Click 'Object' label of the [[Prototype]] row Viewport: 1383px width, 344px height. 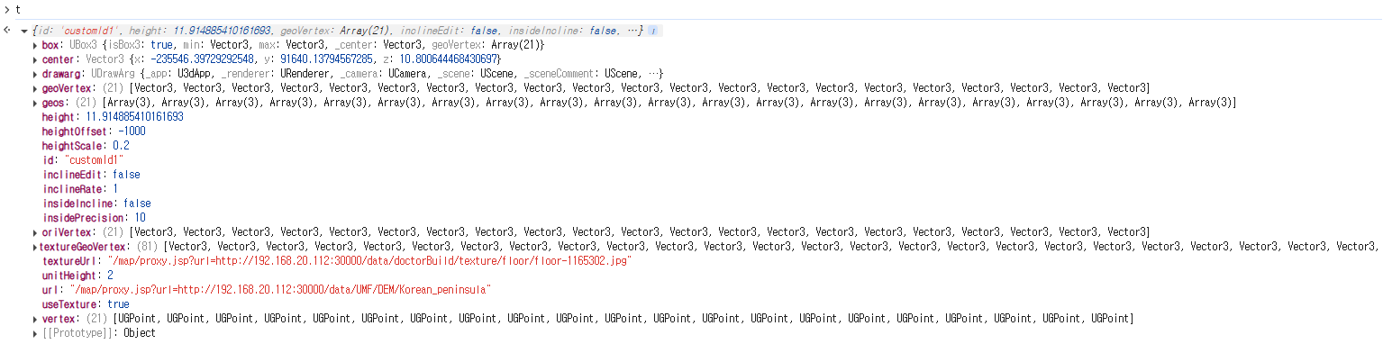pyautogui.click(x=139, y=333)
